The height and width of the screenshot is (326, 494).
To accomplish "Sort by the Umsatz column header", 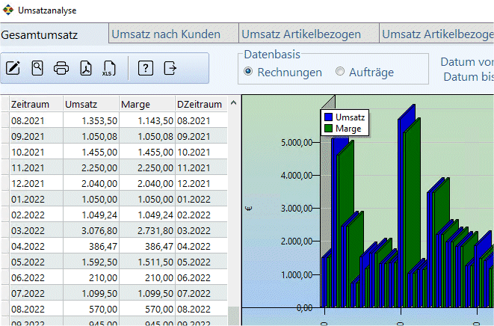I will [91, 104].
